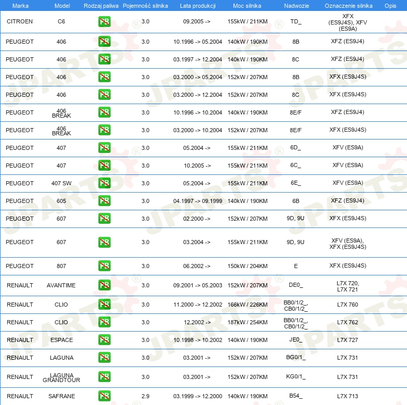Click the fuel icon for Peugeot 406 dated 03.2000 -> 05.2004
The width and height of the screenshot is (407, 405).
pyautogui.click(x=104, y=77)
